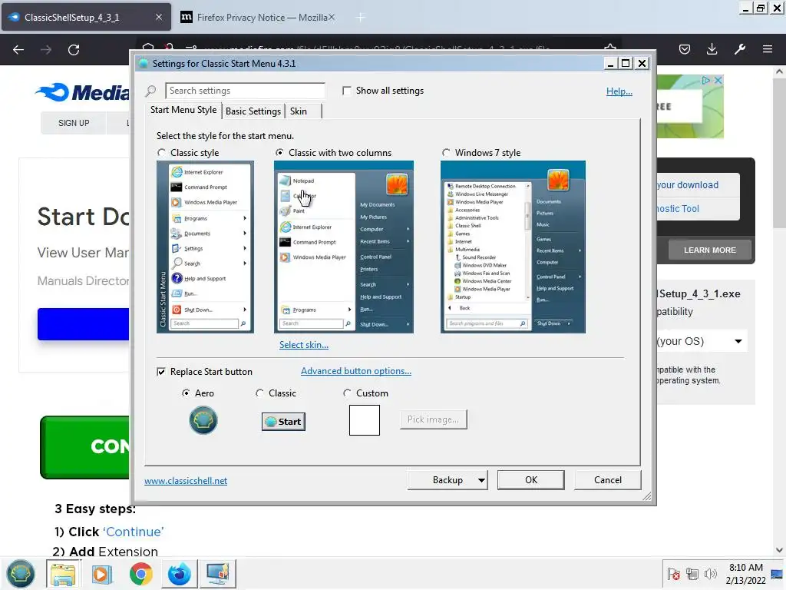786x590 pixels.
Task: Click LEARN MORE button on webpage
Action: (709, 250)
